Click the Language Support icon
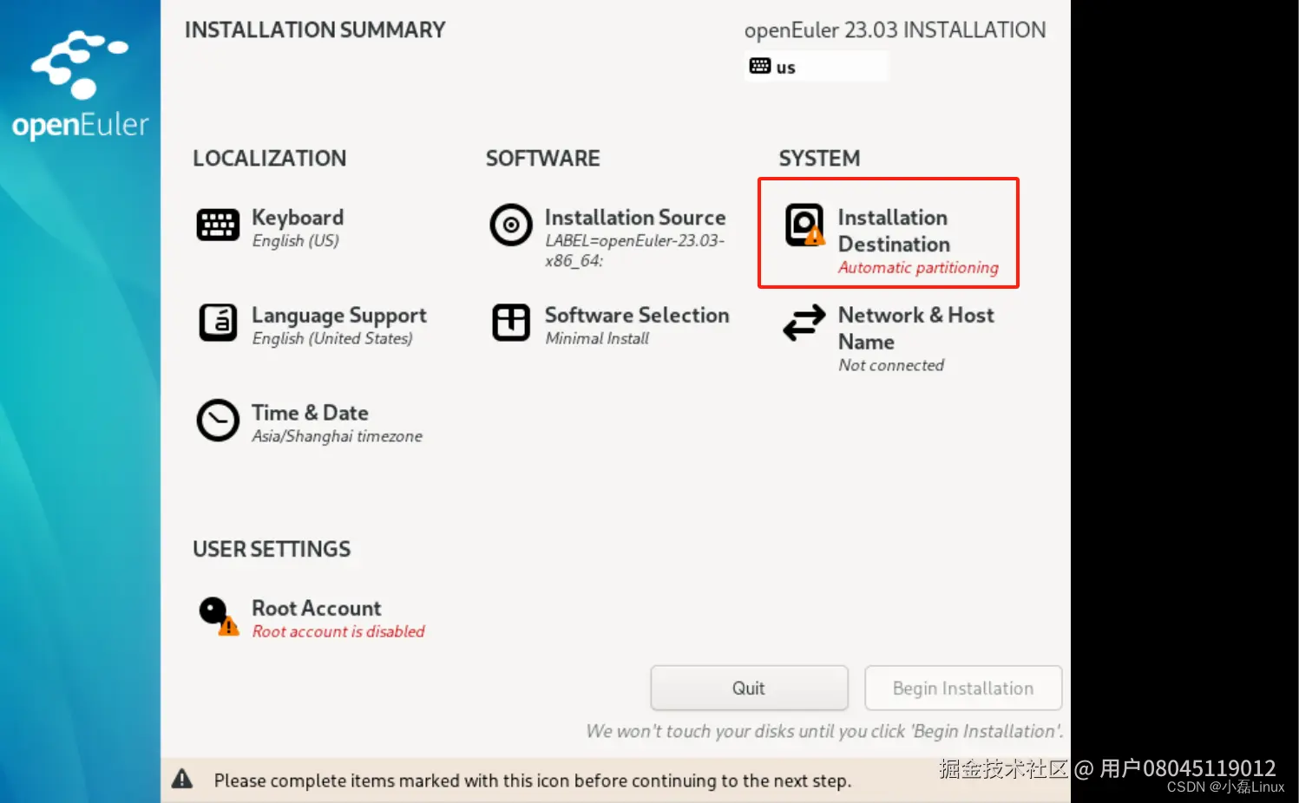 [218, 323]
